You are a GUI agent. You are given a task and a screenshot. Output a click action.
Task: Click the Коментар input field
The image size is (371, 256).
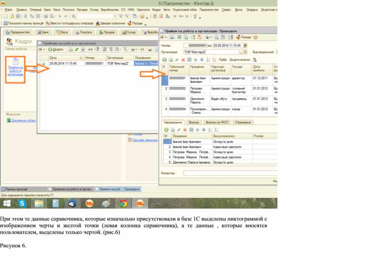230,173
